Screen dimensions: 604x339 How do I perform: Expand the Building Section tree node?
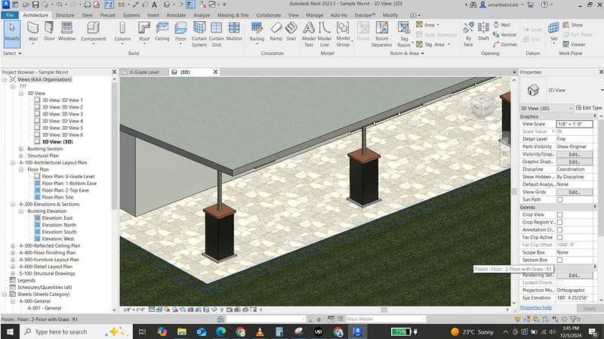pyautogui.click(x=20, y=149)
